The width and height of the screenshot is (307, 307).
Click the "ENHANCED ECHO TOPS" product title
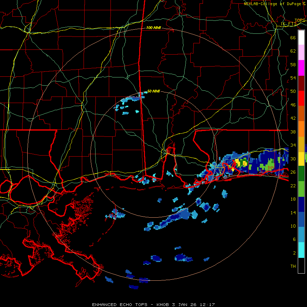click(119, 305)
